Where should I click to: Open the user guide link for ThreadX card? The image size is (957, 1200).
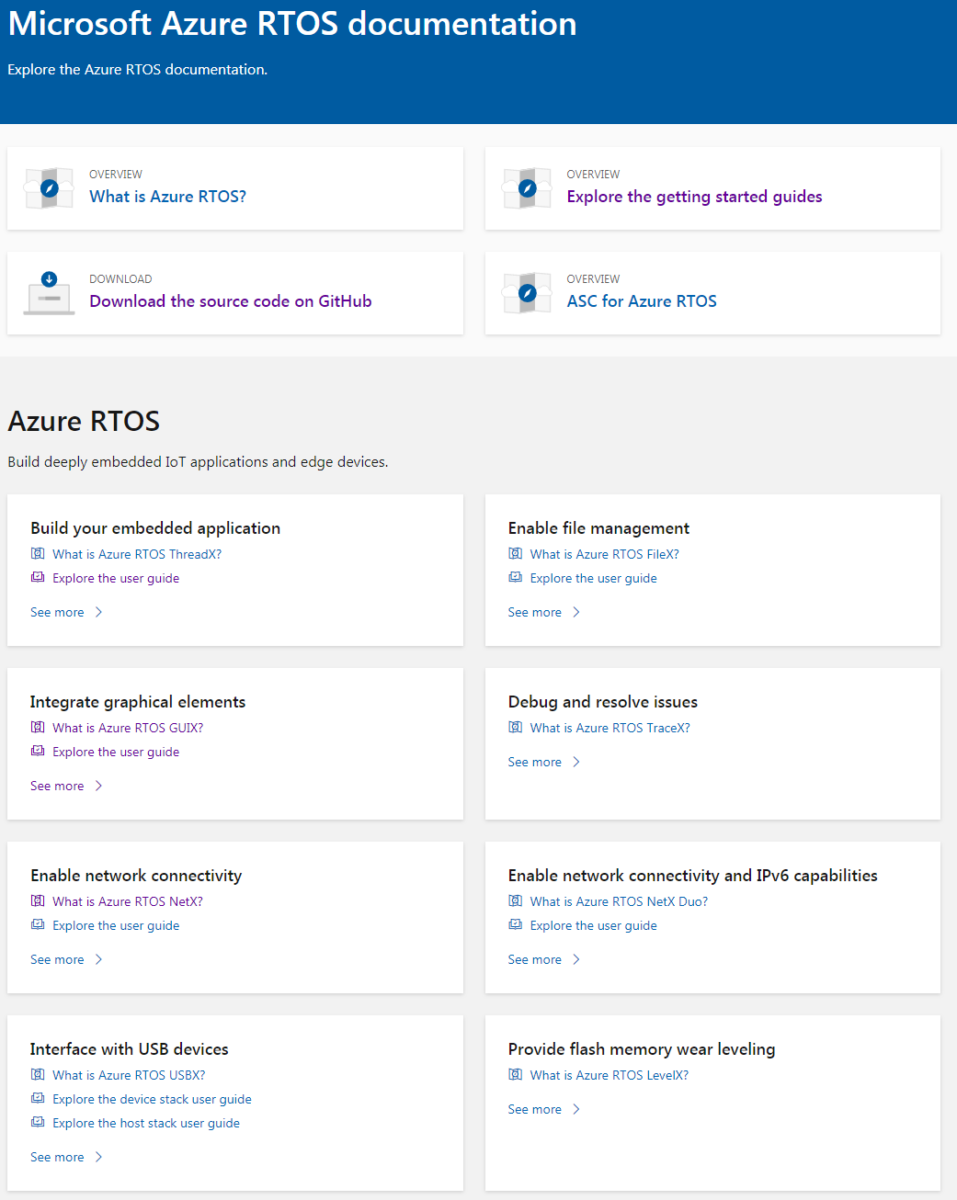tap(116, 578)
